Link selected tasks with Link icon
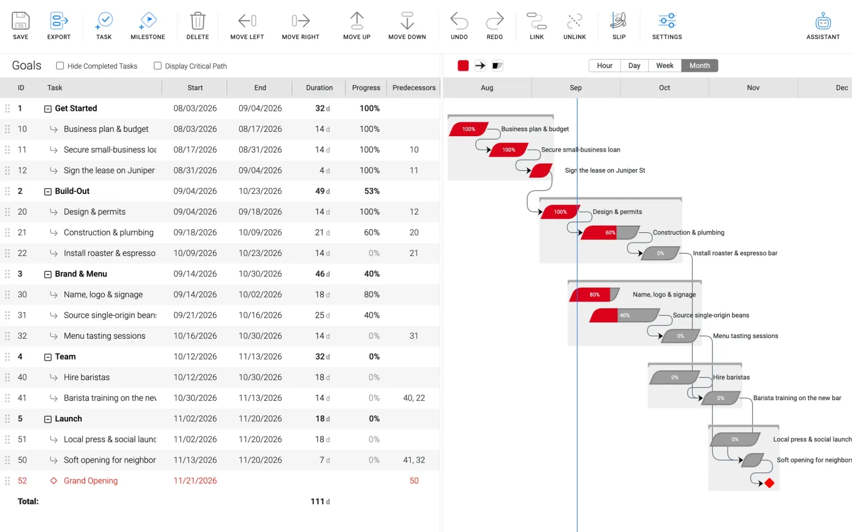 pyautogui.click(x=537, y=21)
